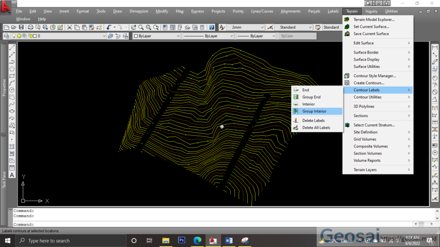
Task: Open the Zoom Window tool
Action: tap(148, 27)
